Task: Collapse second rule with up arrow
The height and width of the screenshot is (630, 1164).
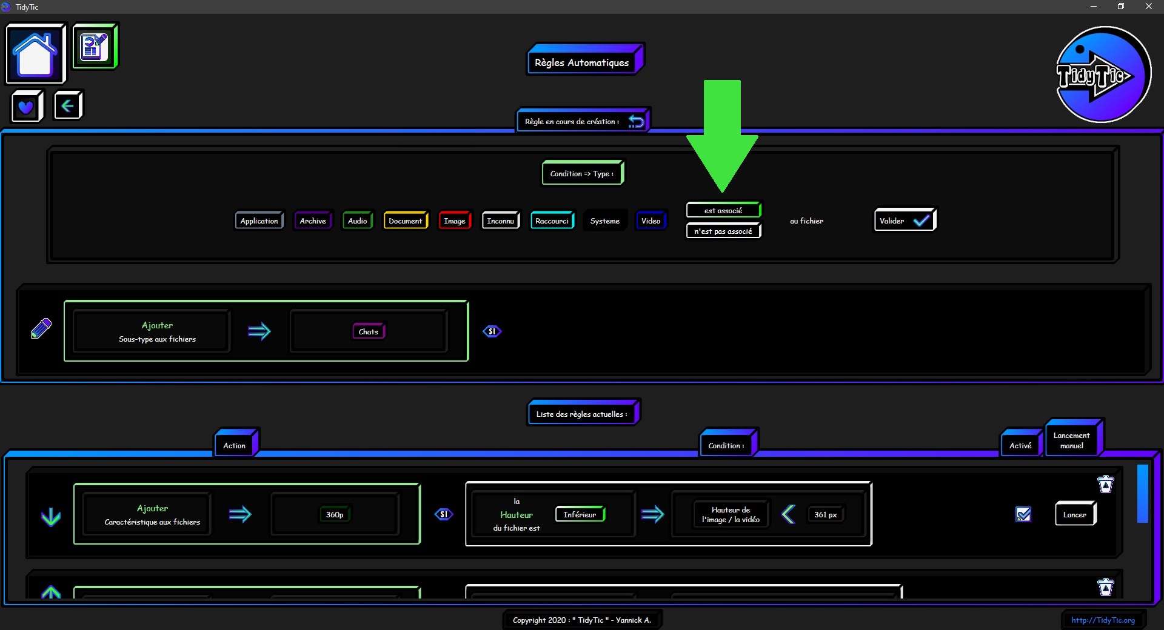Action: coord(51,592)
